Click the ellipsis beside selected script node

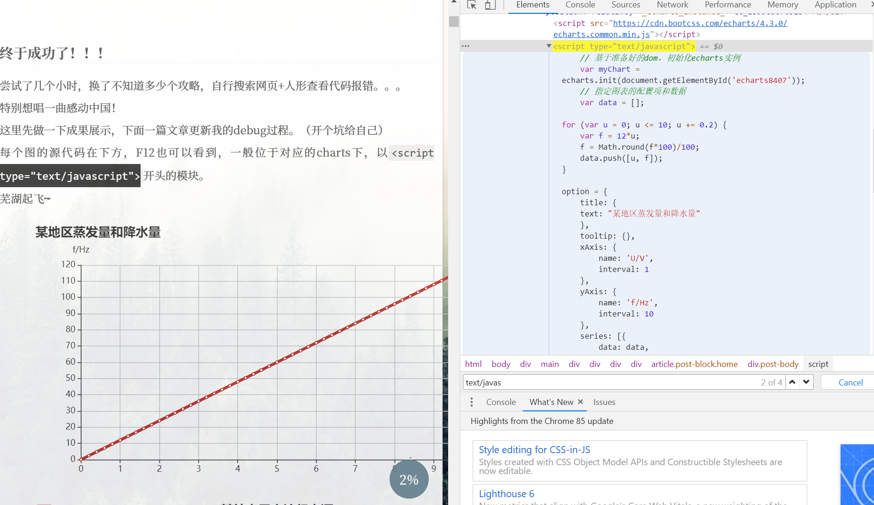pyautogui.click(x=466, y=46)
